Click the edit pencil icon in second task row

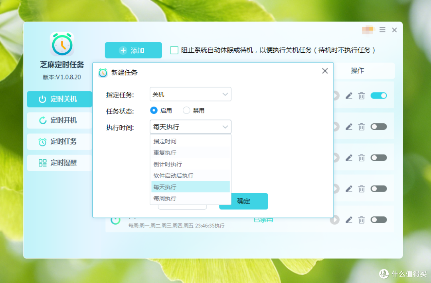(349, 127)
